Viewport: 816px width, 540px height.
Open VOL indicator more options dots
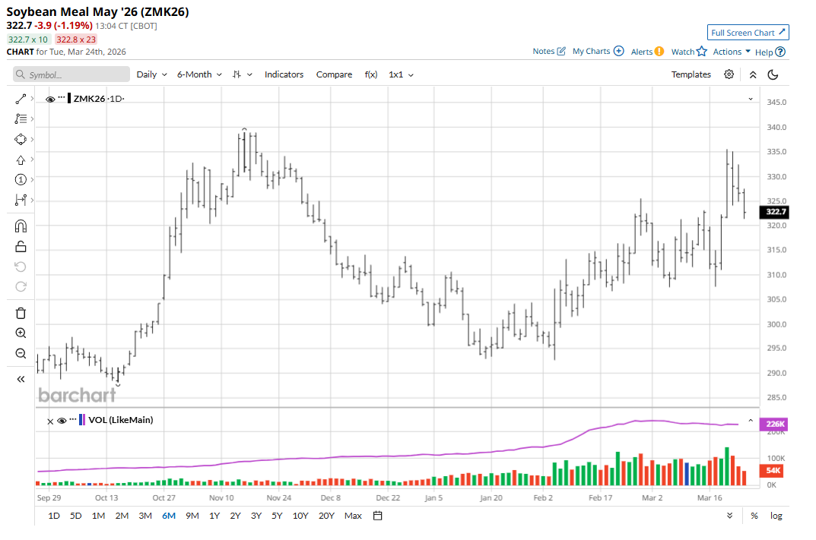click(x=73, y=419)
